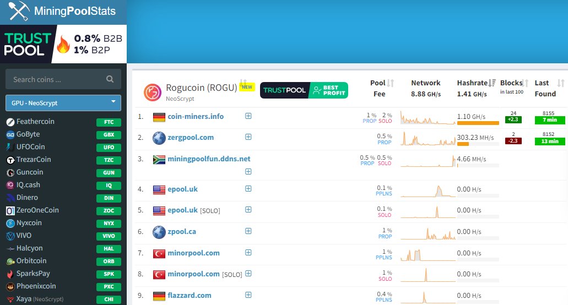Select the ORB ticker badge
The height and width of the screenshot is (305, 568).
click(109, 261)
